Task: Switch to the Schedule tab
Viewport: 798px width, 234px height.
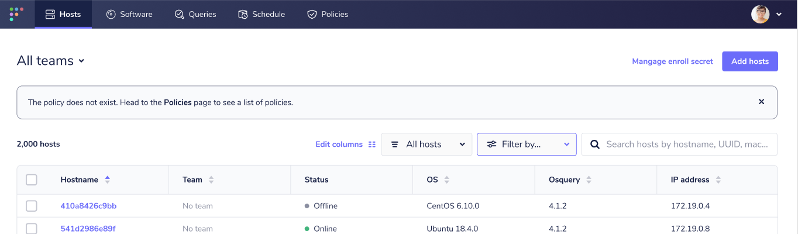Action: pyautogui.click(x=262, y=14)
